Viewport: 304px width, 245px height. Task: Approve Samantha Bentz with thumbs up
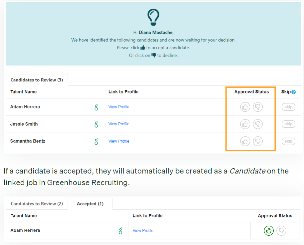click(x=245, y=141)
